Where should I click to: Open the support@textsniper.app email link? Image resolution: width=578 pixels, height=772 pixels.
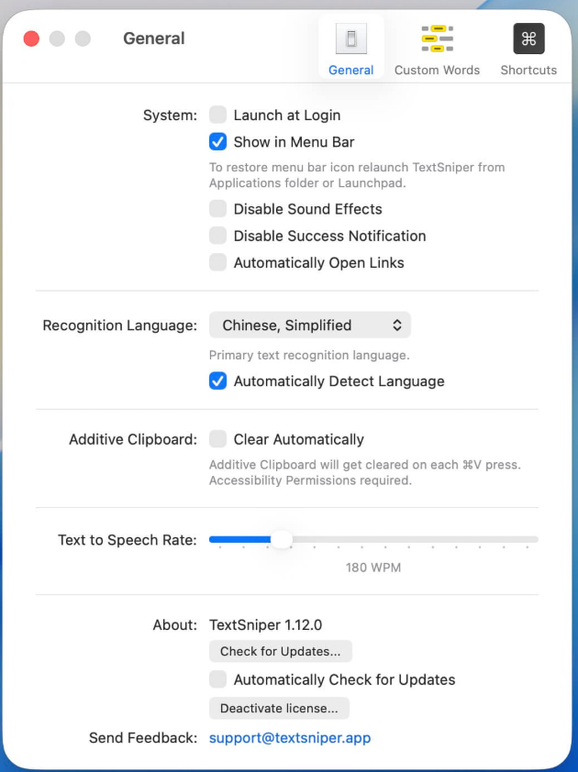click(290, 738)
